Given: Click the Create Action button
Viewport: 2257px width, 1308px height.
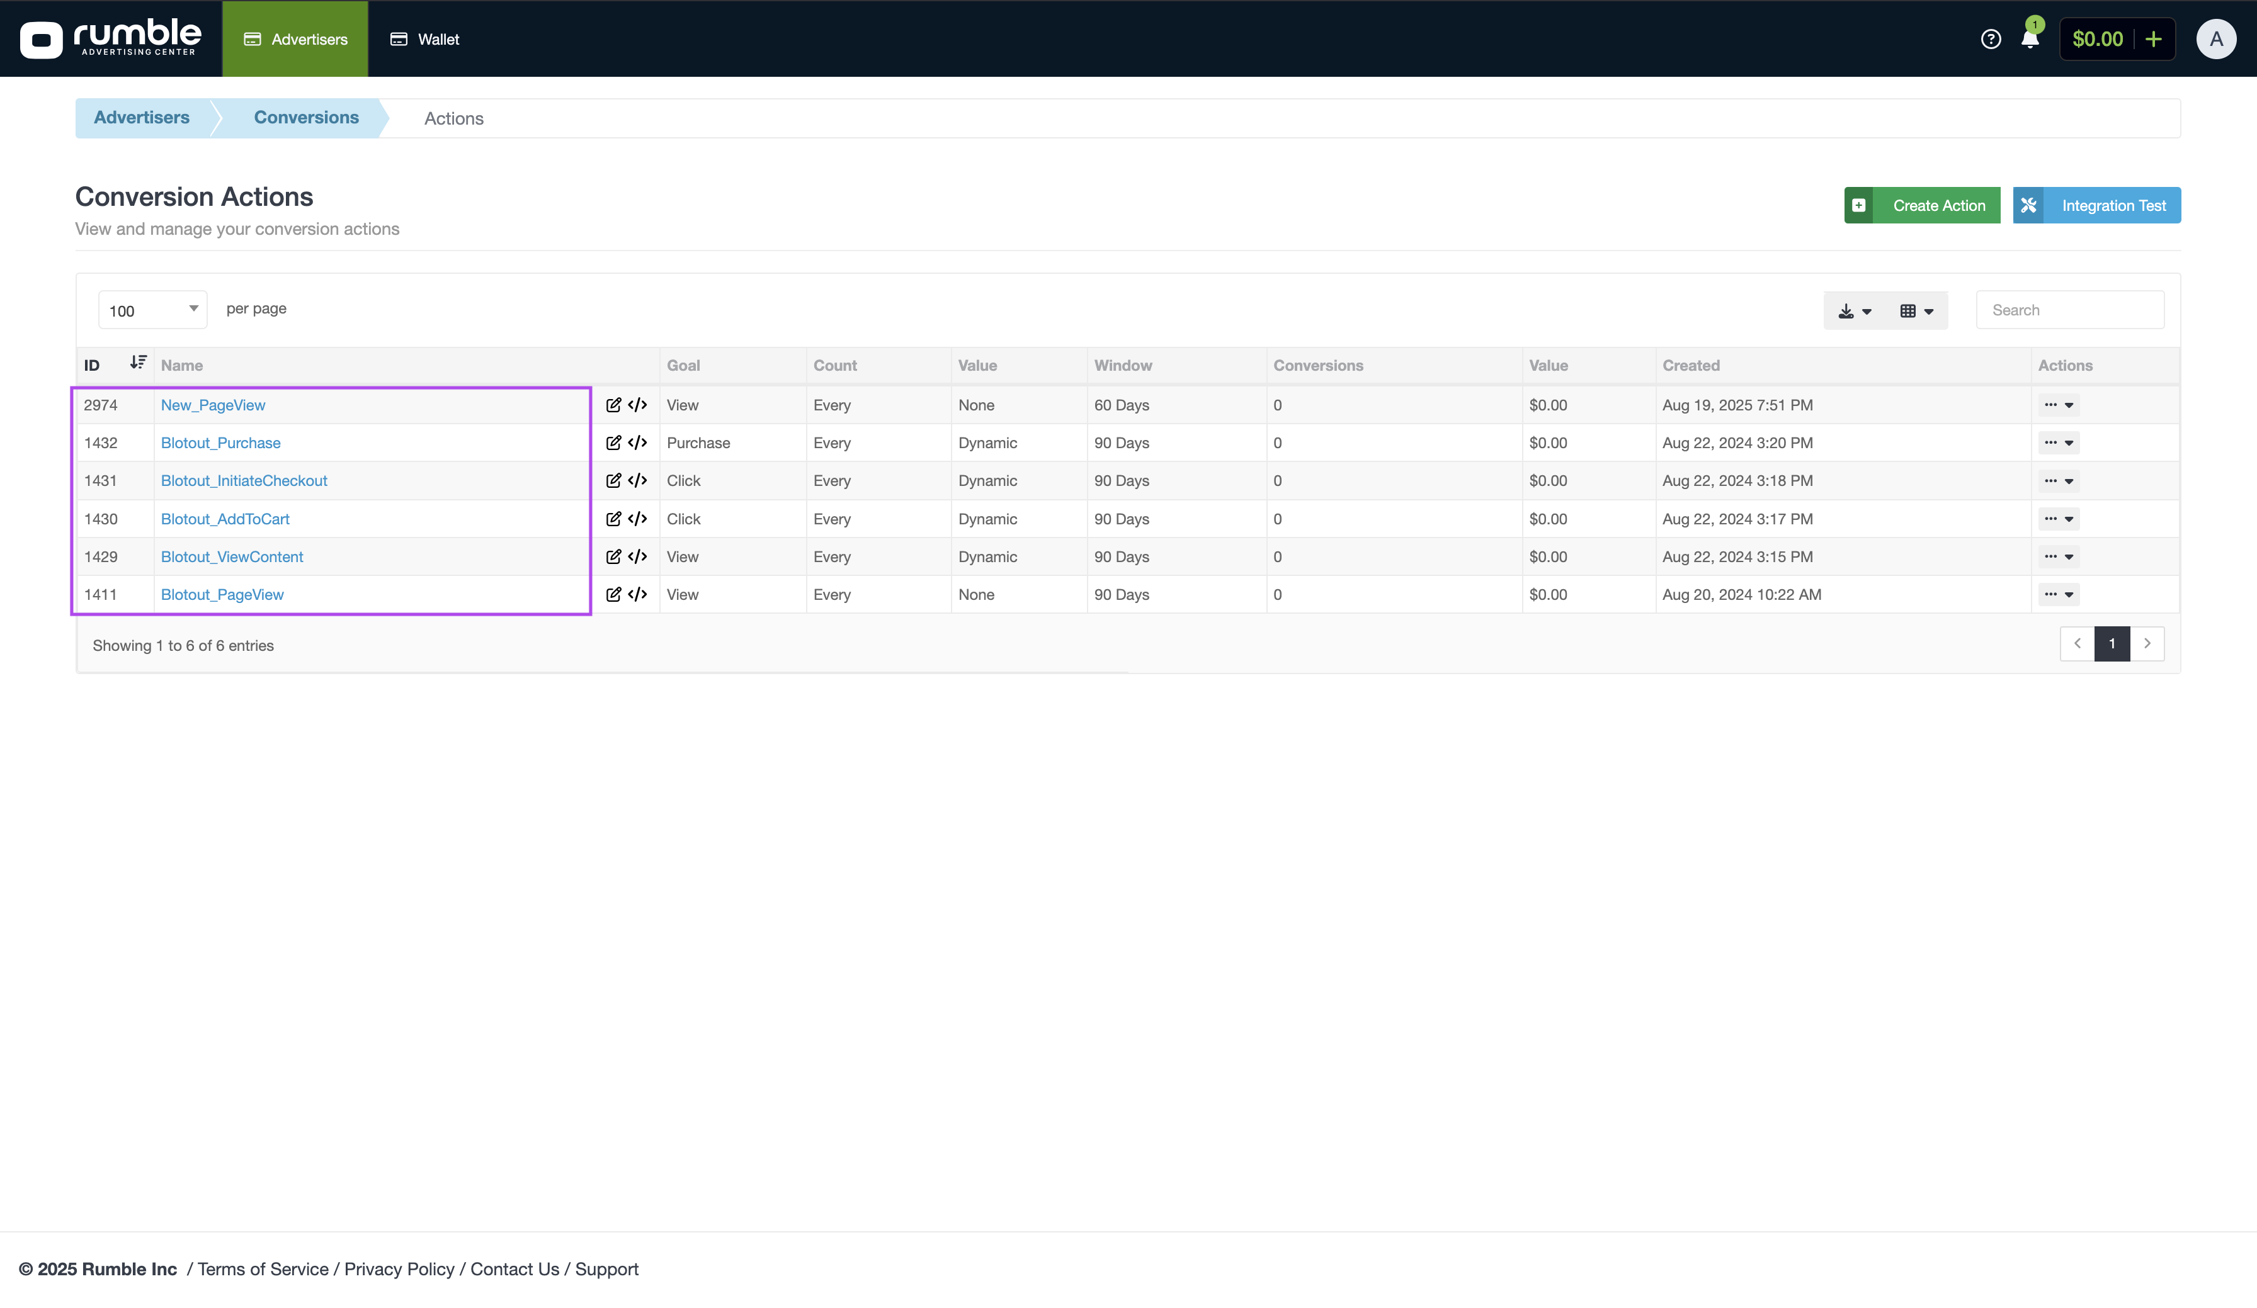Looking at the screenshot, I should point(1921,206).
